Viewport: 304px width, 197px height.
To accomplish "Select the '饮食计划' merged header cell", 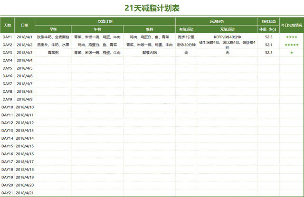I will (x=105, y=21).
